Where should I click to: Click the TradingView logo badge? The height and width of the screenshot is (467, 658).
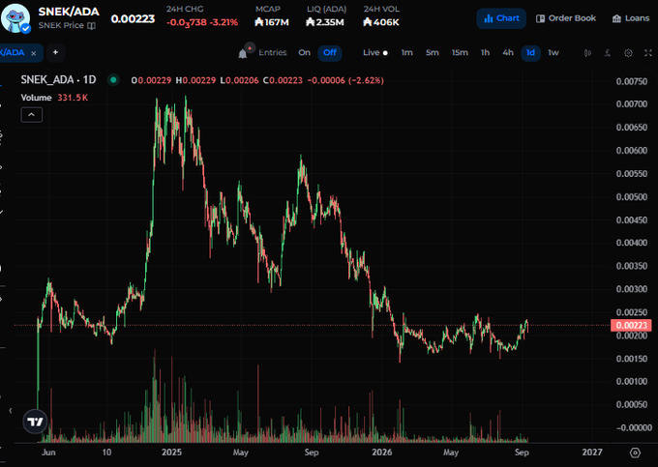(35, 422)
